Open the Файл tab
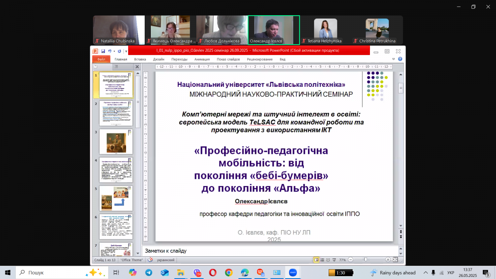This screenshot has height=279, width=496. tap(101, 60)
